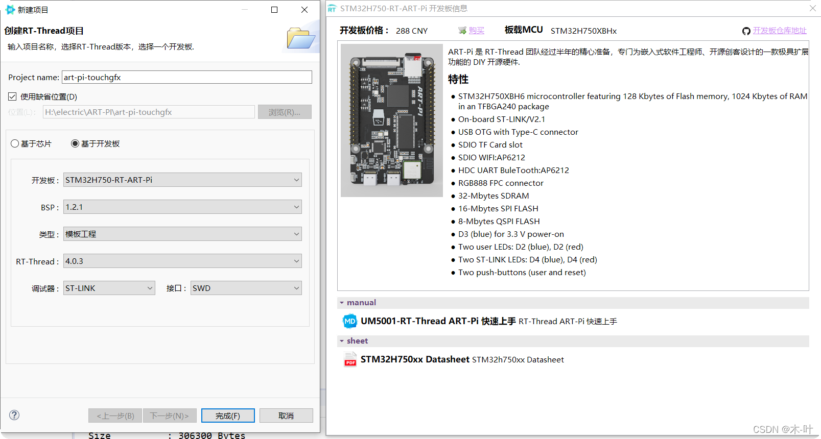The height and width of the screenshot is (439, 821).
Task: Click the 位置 path field
Action: [x=149, y=112]
